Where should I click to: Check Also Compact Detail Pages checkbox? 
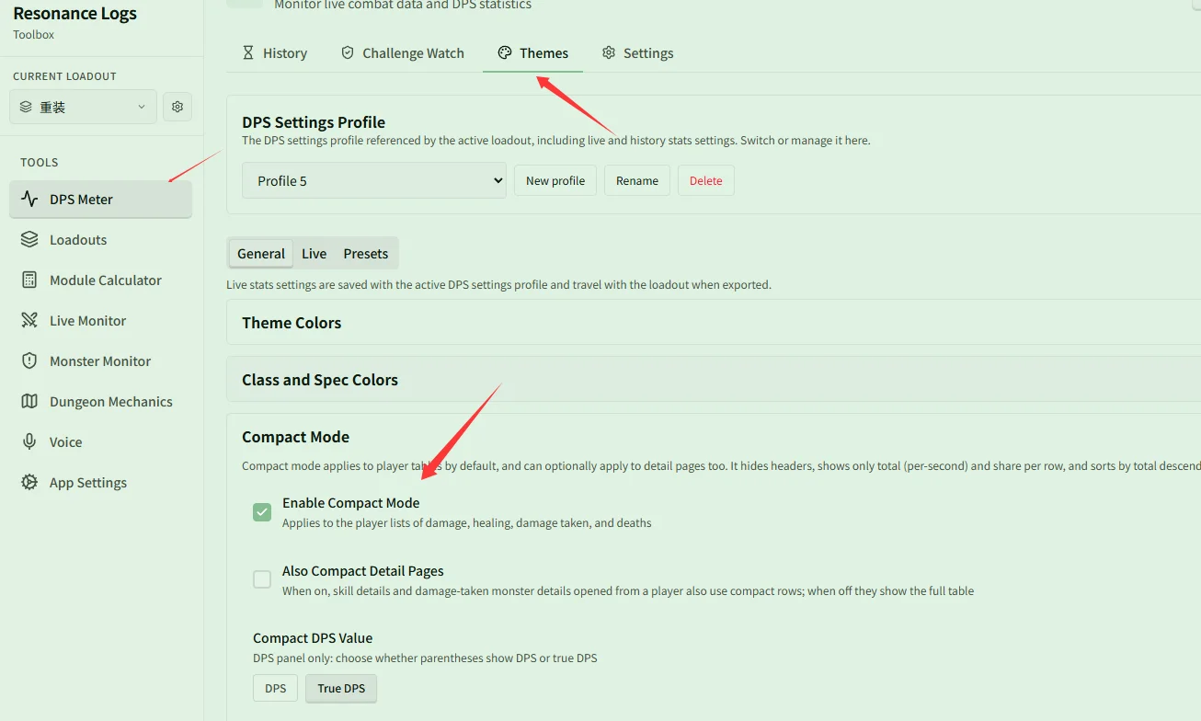(x=262, y=579)
